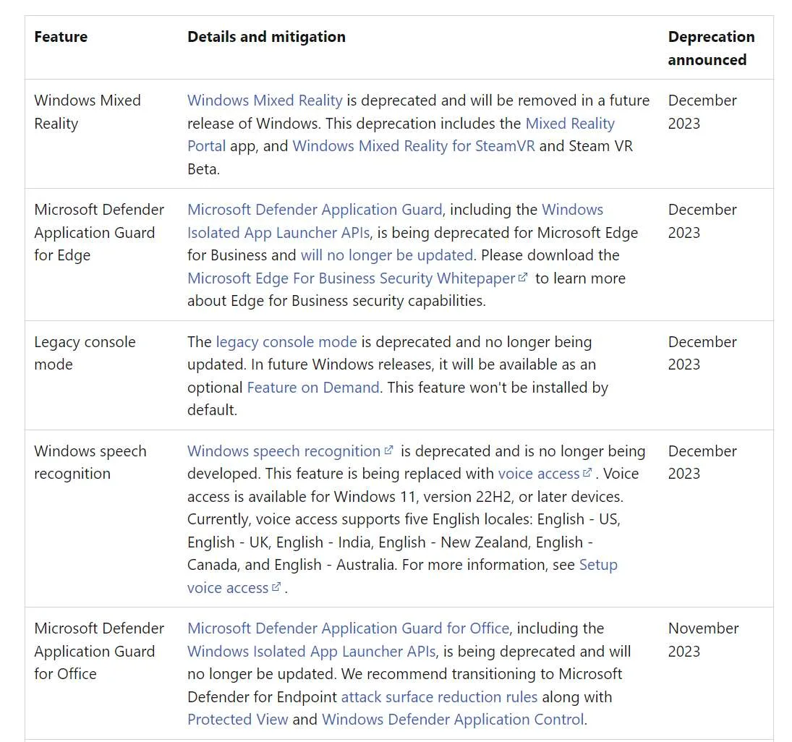Viewport: 792px width, 742px height.
Task: Click external-link icon after voice access
Action: tap(587, 473)
